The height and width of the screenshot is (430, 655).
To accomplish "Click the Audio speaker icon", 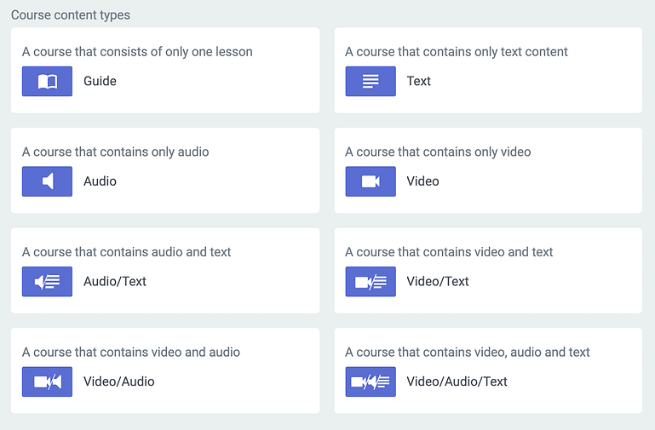I will (47, 181).
